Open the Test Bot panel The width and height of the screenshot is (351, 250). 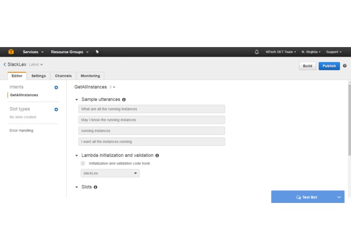coord(307,197)
